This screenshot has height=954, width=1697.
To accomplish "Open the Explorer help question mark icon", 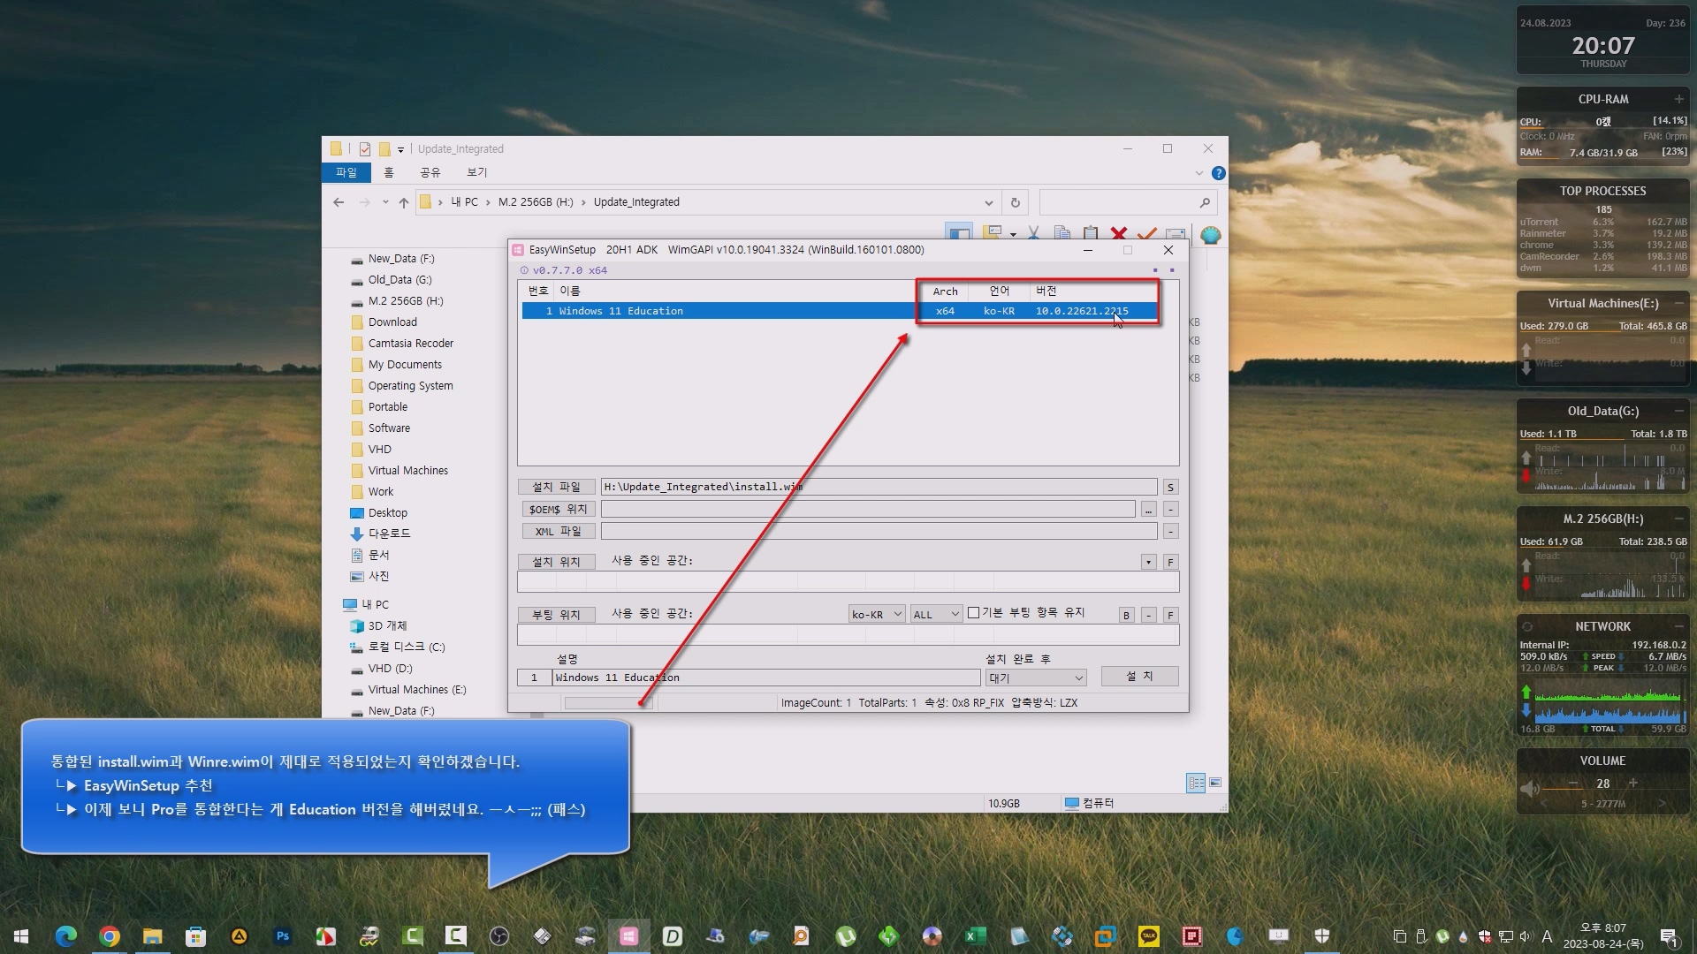I will pos(1218,173).
